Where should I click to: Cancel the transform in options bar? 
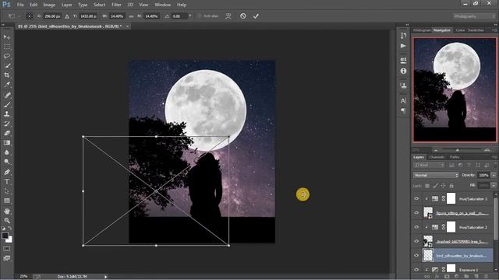242,16
